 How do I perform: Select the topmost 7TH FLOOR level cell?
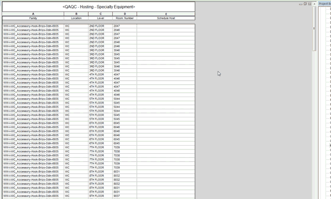click(x=100, y=147)
